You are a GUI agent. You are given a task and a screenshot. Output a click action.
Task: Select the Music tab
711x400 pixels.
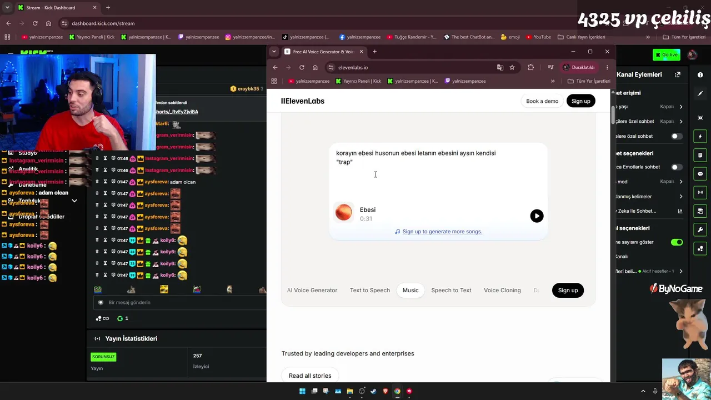410,290
